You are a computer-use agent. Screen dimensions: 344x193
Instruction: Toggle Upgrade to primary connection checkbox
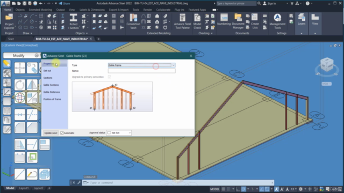[x=110, y=77]
